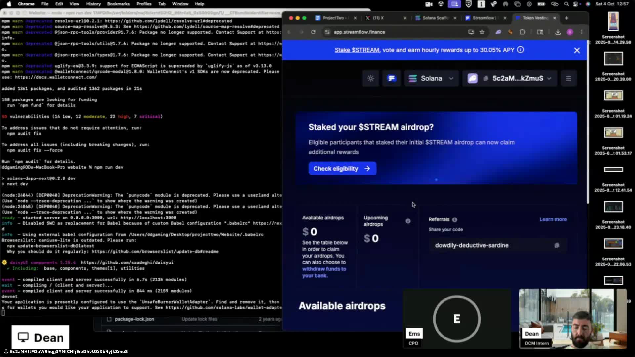Click the Streamflow logo button in header
This screenshot has width=635, height=357.
pos(392,78)
